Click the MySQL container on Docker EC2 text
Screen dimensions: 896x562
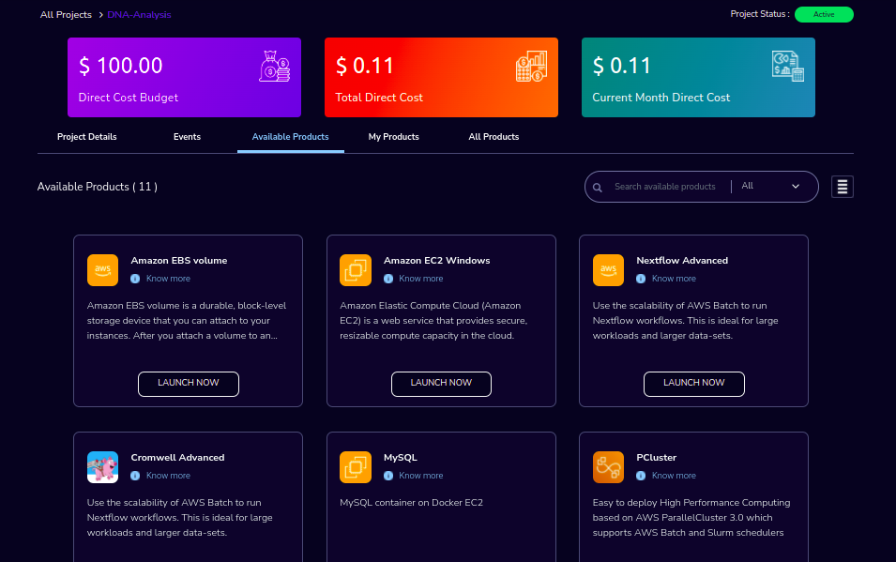click(x=412, y=503)
